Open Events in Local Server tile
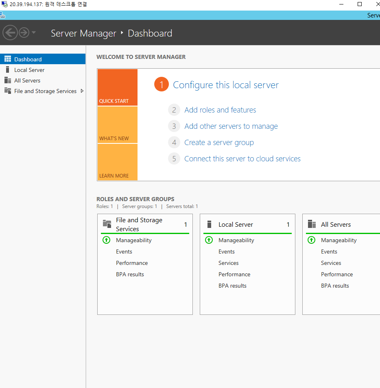The height and width of the screenshot is (388, 380). [227, 251]
